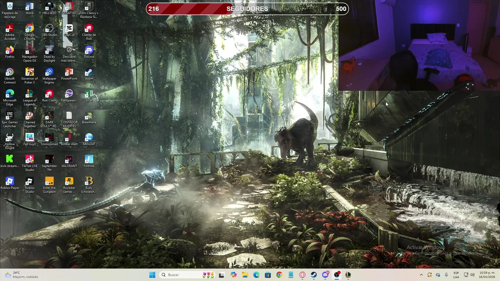Image resolution: width=500 pixels, height=281 pixels.
Task: Select the Hollow Knight shortcut
Action: click(x=10, y=141)
